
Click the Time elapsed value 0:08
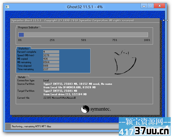coord(51,66)
